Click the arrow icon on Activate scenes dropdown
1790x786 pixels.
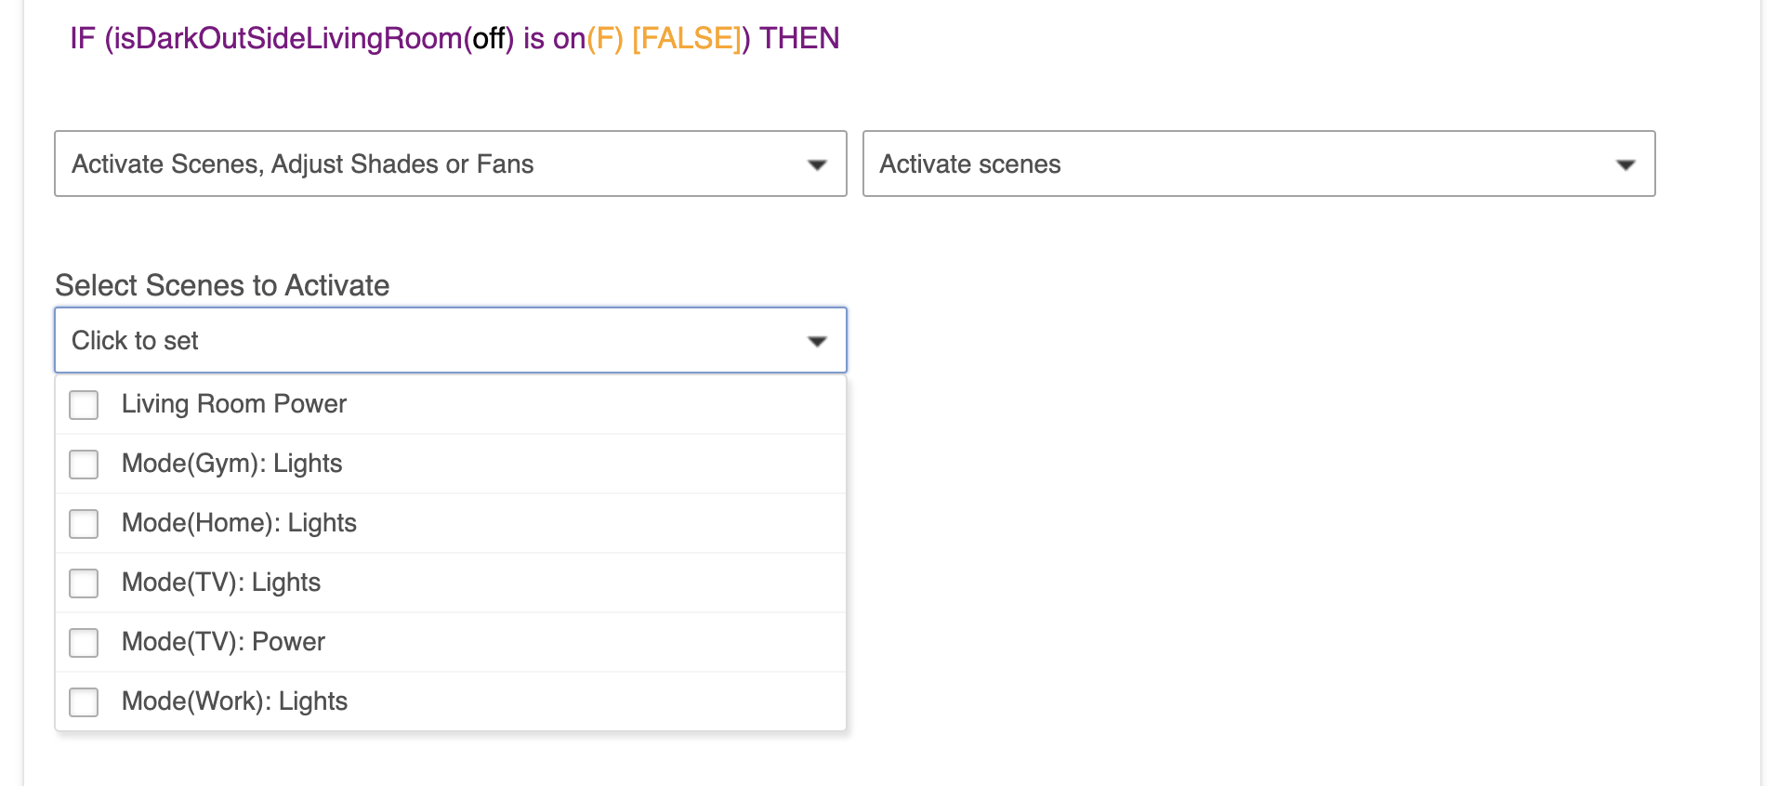click(x=1625, y=164)
